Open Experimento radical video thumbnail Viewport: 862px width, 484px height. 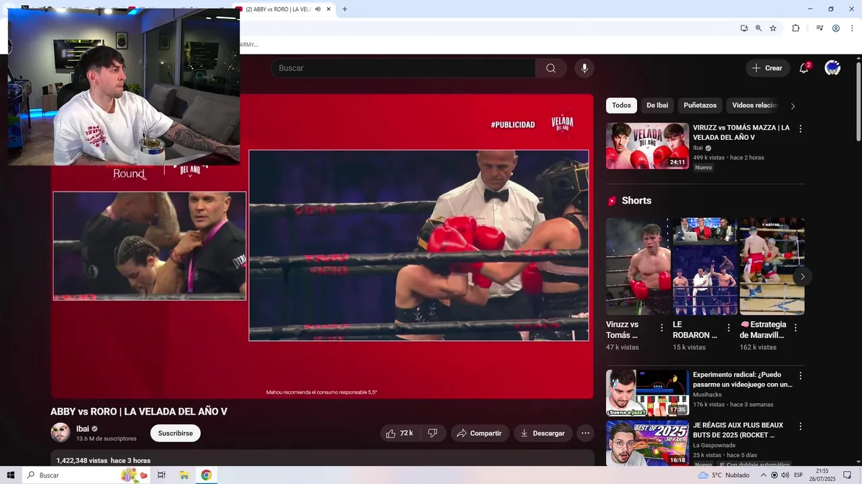coord(647,393)
